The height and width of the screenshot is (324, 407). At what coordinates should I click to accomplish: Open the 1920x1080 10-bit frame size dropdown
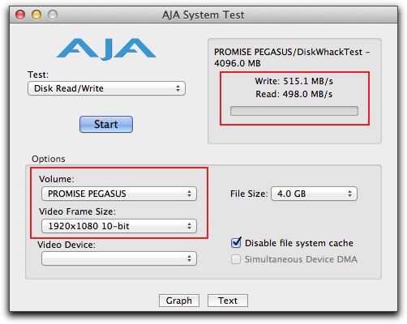119,226
